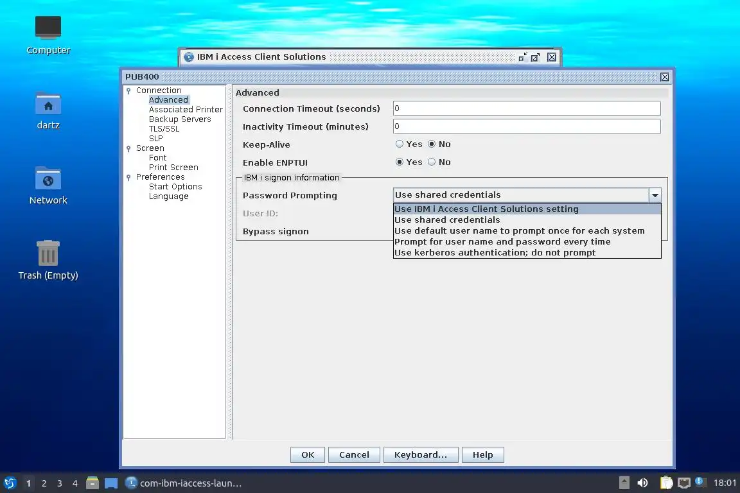
Task: Click the Cancel button
Action: 354,454
